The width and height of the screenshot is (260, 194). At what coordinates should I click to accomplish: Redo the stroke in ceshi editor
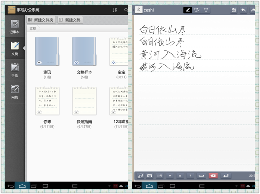253,10
